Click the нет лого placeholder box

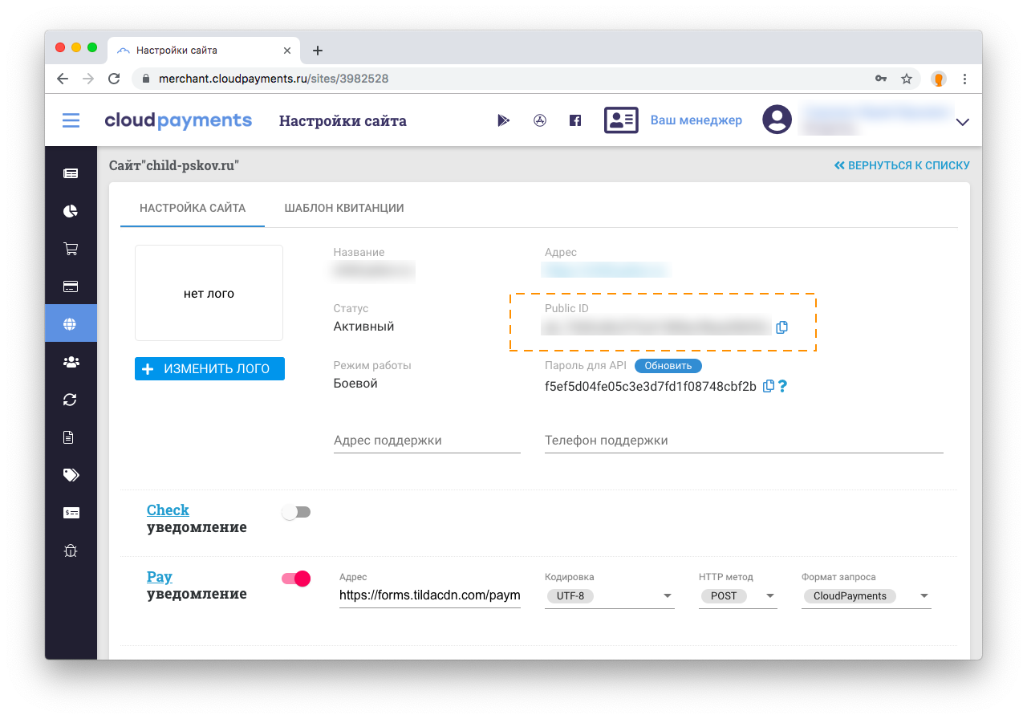pos(209,294)
